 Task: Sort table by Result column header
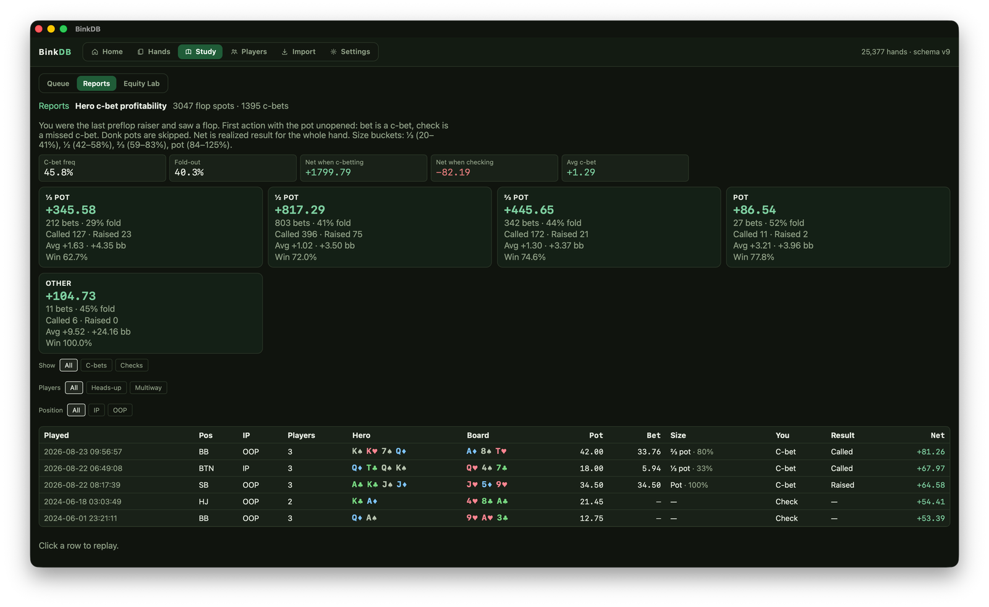(843, 435)
